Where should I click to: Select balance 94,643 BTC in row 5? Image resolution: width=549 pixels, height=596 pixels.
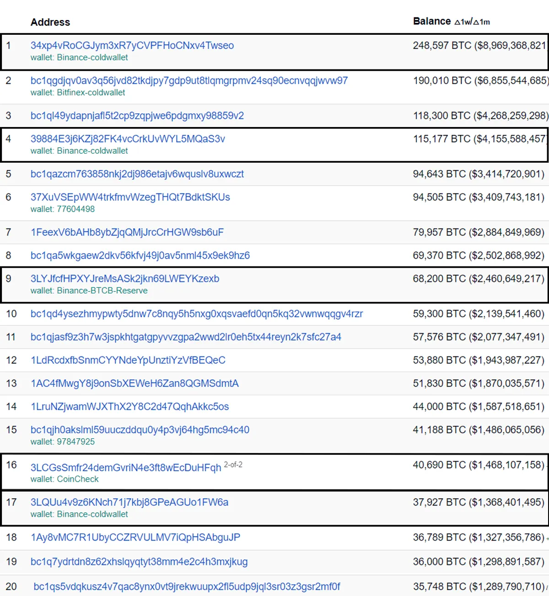pos(479,174)
